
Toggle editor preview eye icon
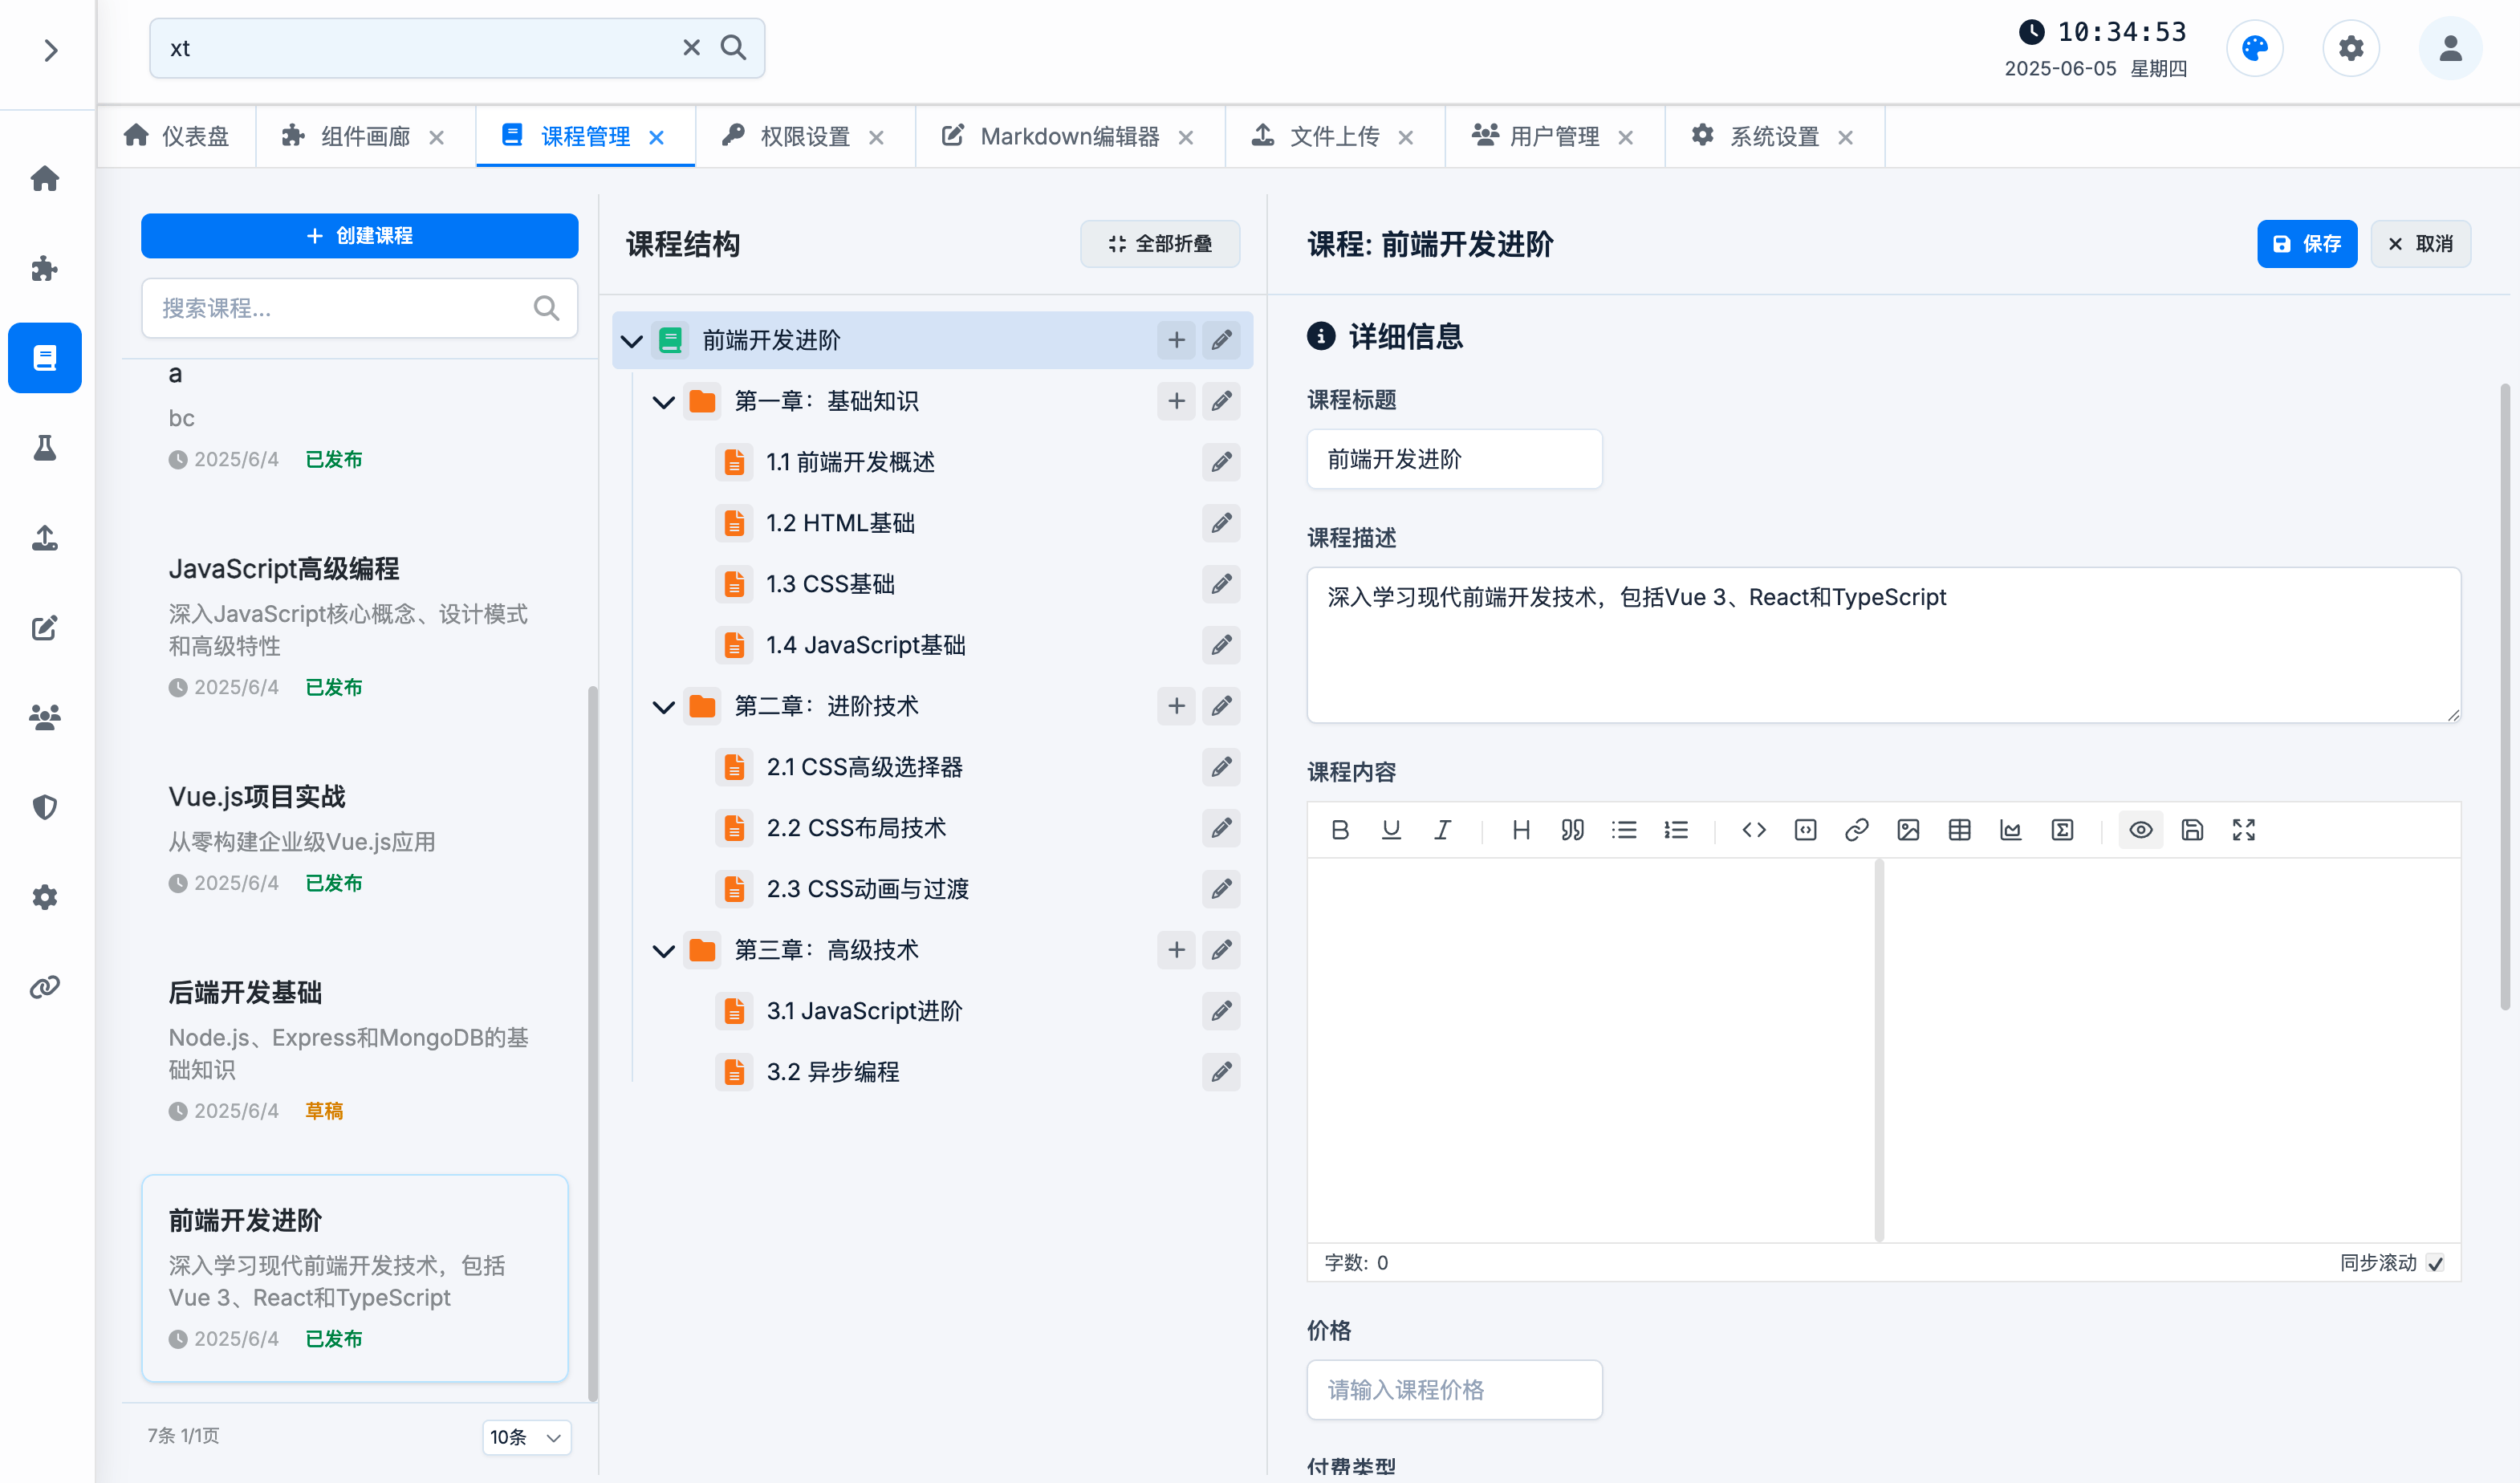click(2141, 830)
